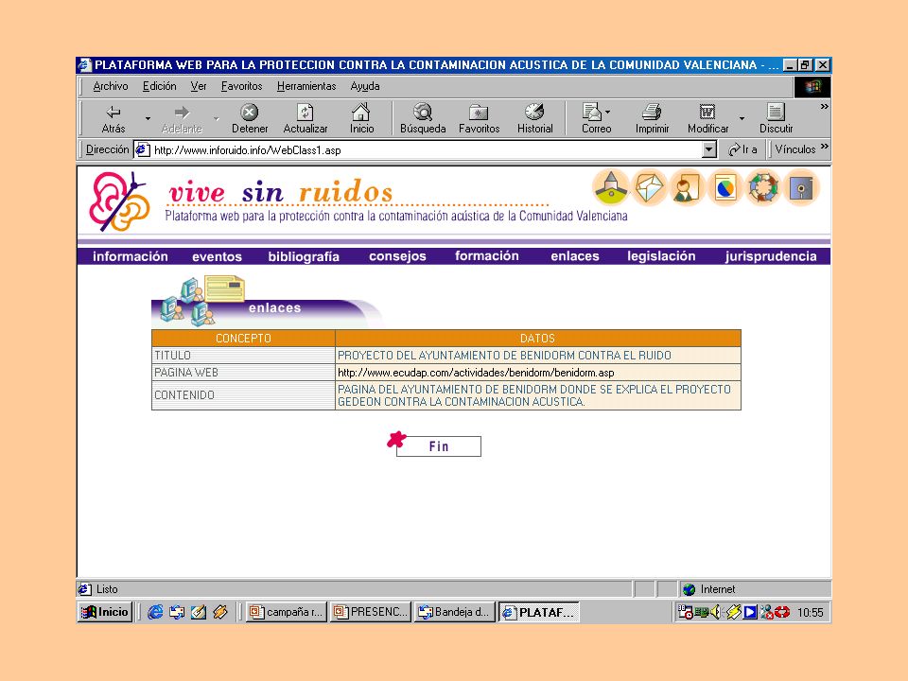Viewport: 908px width, 681px height.
Task: Open the Favoritos menu
Action: click(241, 86)
